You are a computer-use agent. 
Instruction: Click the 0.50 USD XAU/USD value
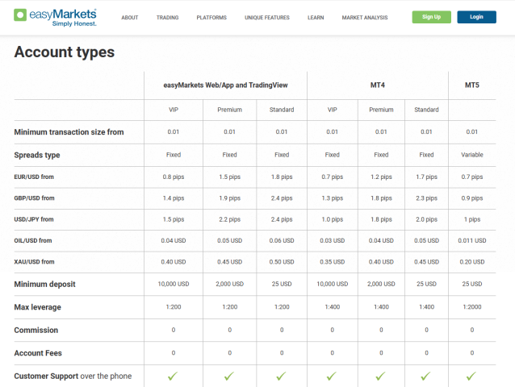click(x=282, y=262)
